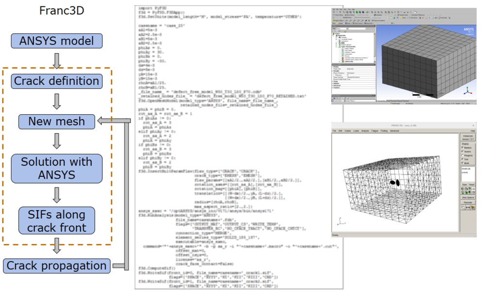
Task: Toggle the Markers display checkbox
Action: tap(462, 148)
